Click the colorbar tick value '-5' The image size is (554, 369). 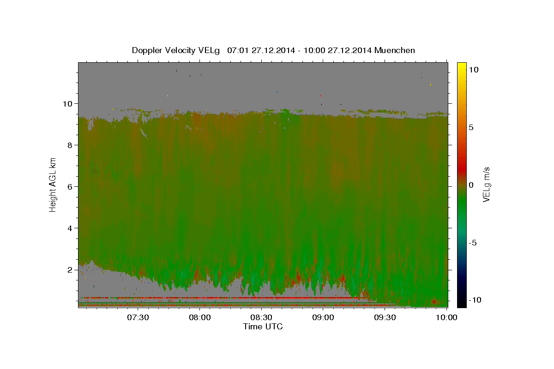(x=473, y=243)
